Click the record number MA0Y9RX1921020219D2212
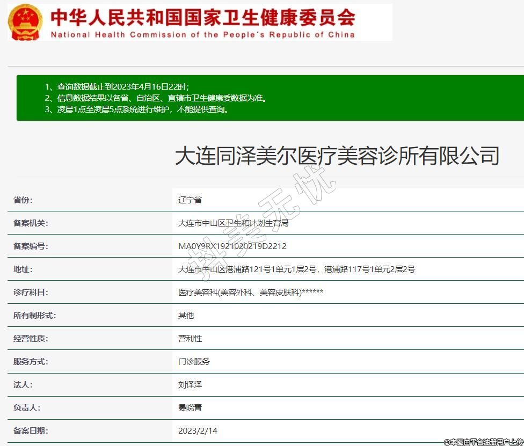The width and height of the screenshot is (524, 446). tap(232, 246)
